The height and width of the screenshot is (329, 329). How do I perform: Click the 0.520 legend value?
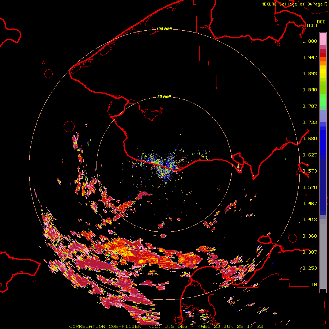click(310, 188)
